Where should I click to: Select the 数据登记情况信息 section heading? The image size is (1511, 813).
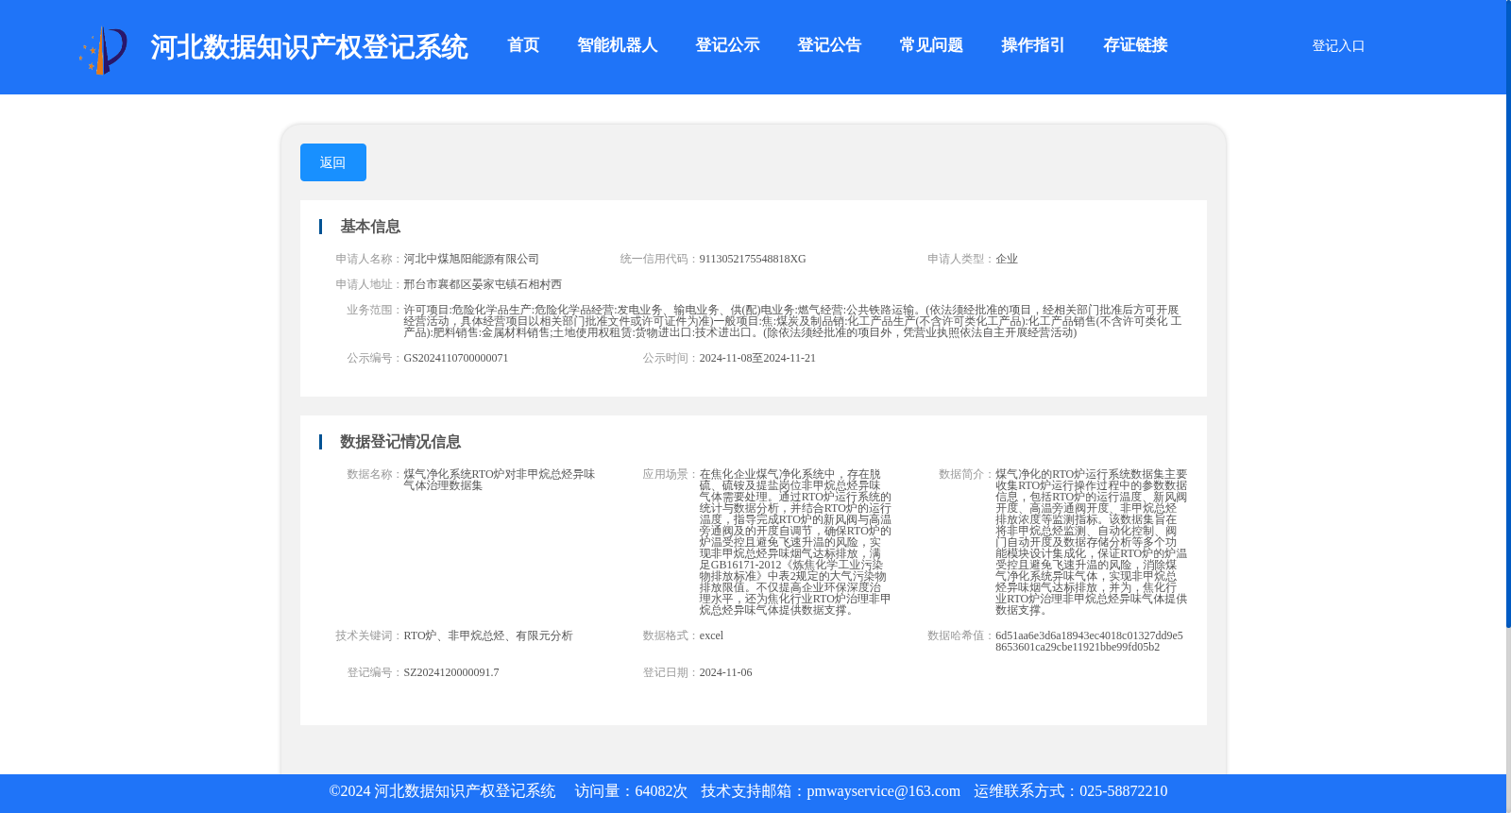pyautogui.click(x=400, y=442)
